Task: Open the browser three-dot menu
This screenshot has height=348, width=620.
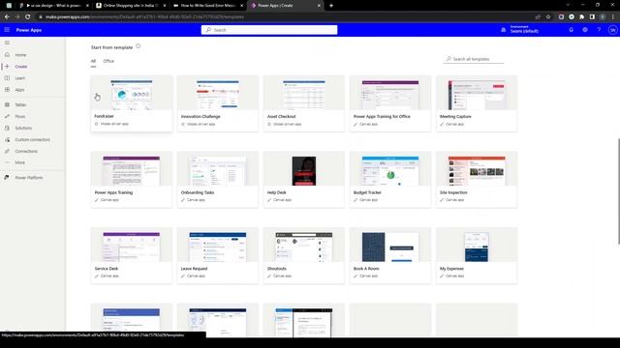Action: [x=613, y=17]
